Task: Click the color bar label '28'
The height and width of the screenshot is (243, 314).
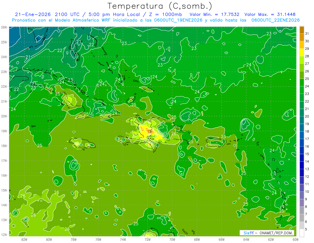Action: point(307,56)
